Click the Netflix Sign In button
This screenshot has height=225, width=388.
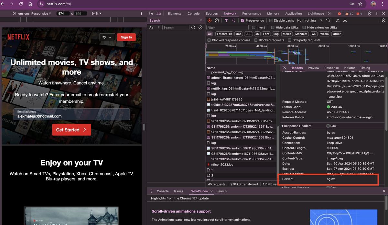click(x=126, y=37)
